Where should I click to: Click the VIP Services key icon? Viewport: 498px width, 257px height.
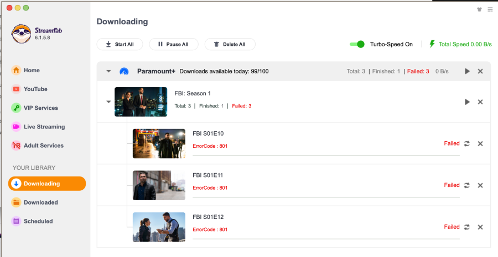tap(16, 108)
